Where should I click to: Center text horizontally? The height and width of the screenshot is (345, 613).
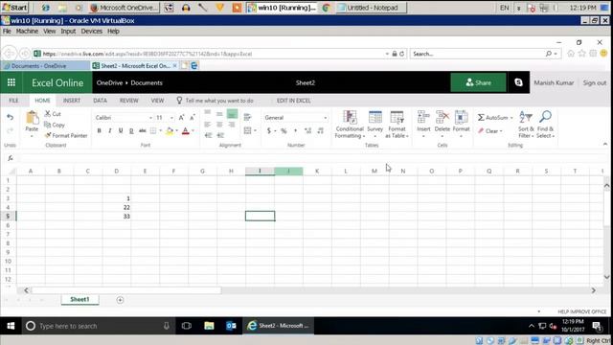pyautogui.click(x=219, y=125)
